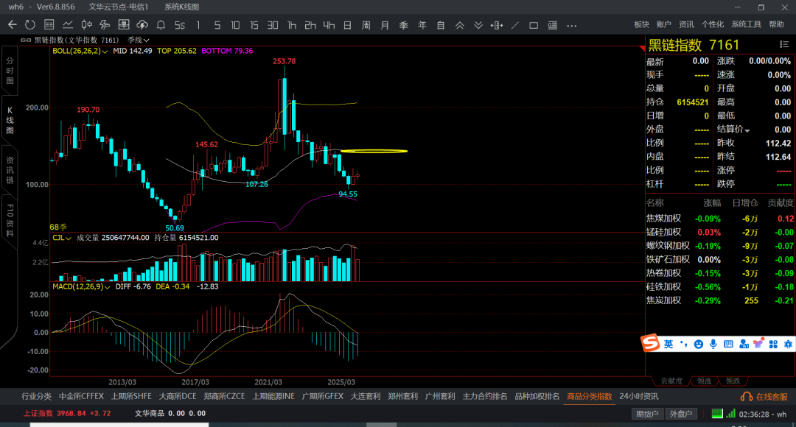Viewport: 796px width, 427px height.
Task: Select the 日 daily period
Action: [347, 25]
